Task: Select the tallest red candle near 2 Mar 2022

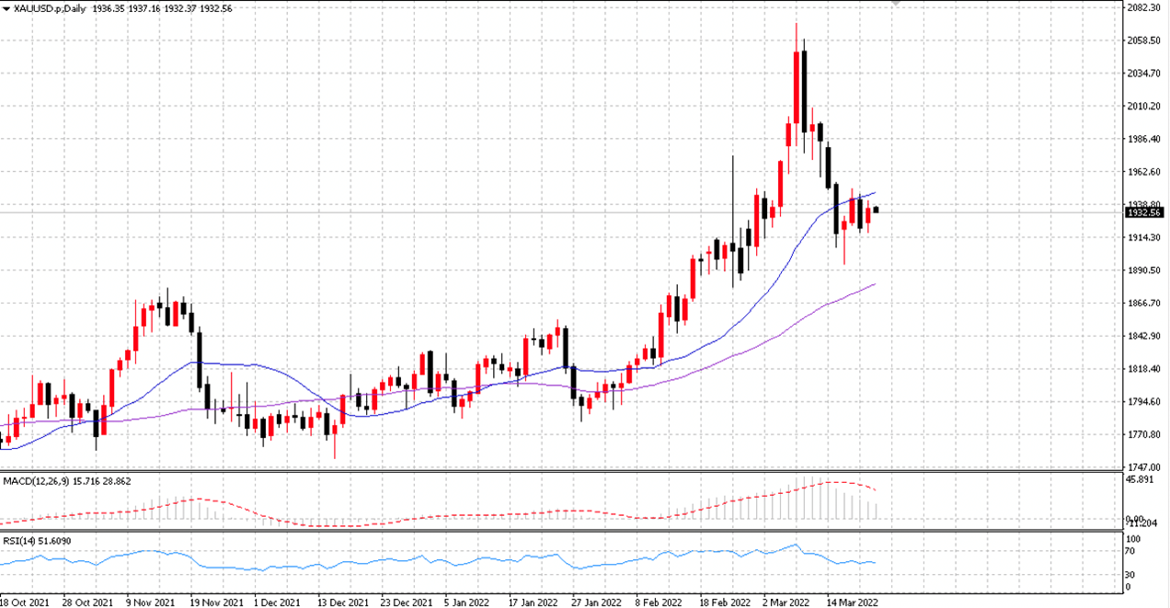Action: click(797, 87)
